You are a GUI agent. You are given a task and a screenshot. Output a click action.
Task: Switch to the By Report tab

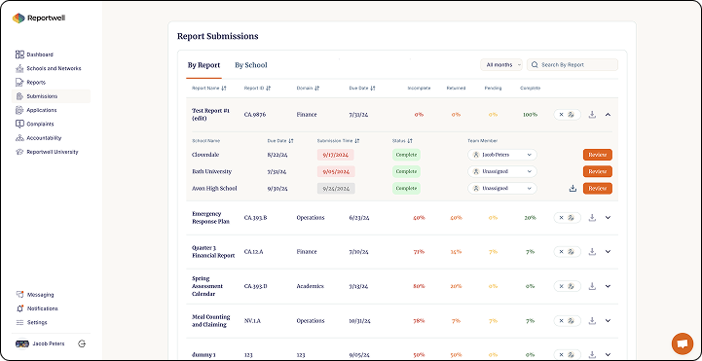[x=203, y=65]
